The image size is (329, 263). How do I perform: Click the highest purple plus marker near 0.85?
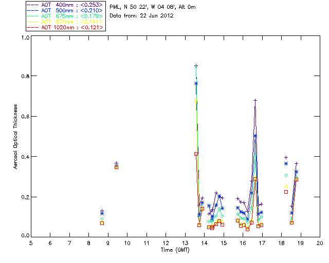point(196,65)
